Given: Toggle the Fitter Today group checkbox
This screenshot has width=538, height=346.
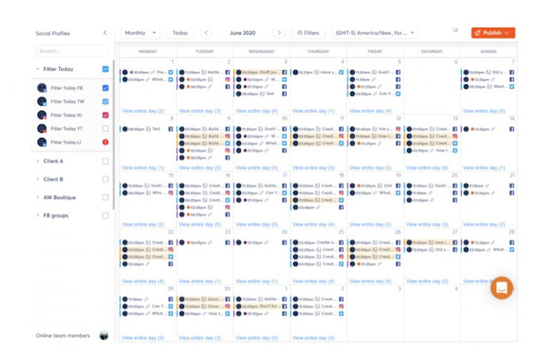Looking at the screenshot, I should click(x=105, y=69).
